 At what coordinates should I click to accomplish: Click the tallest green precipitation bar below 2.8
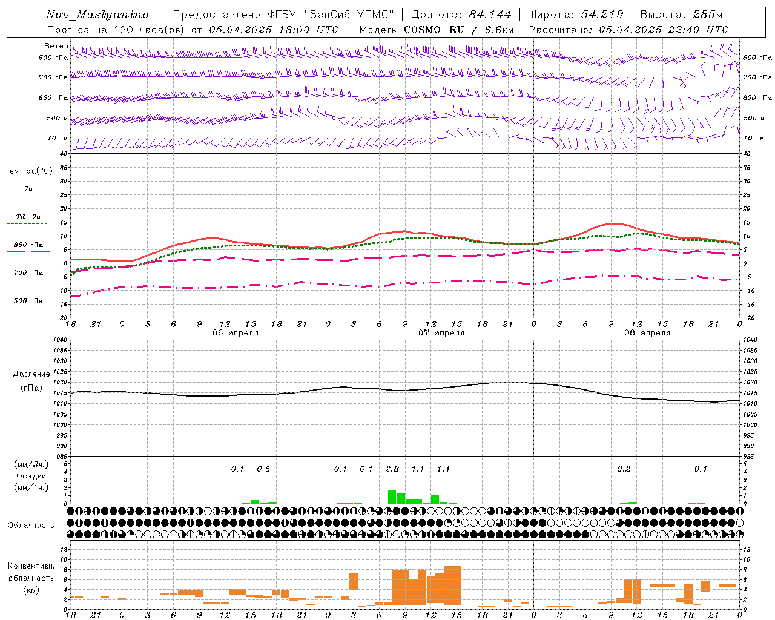(x=392, y=497)
